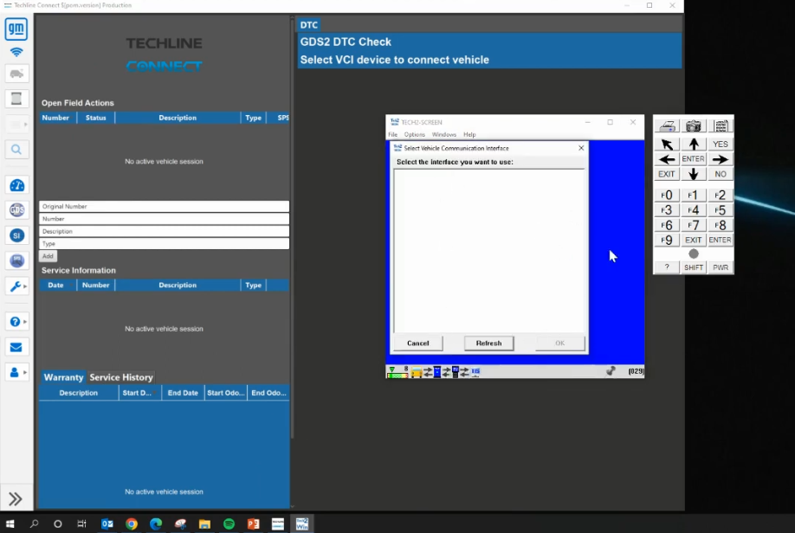Switch to the Warranty tab
The image size is (795, 533).
tap(63, 377)
